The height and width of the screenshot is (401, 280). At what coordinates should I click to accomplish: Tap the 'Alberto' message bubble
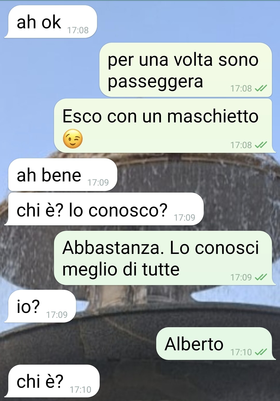pyautogui.click(x=216, y=344)
